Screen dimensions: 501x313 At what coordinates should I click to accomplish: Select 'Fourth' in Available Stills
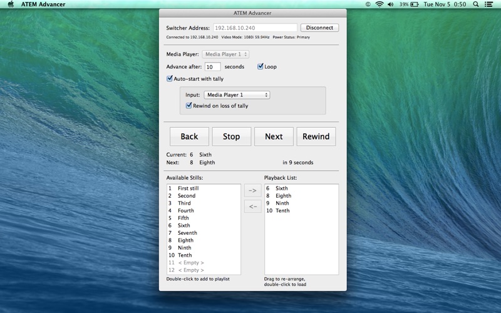coord(204,210)
